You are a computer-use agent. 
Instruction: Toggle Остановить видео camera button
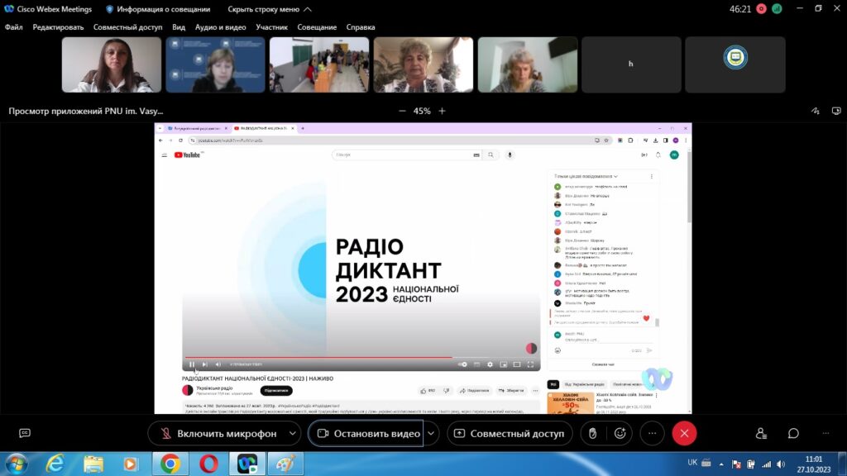tap(368, 433)
